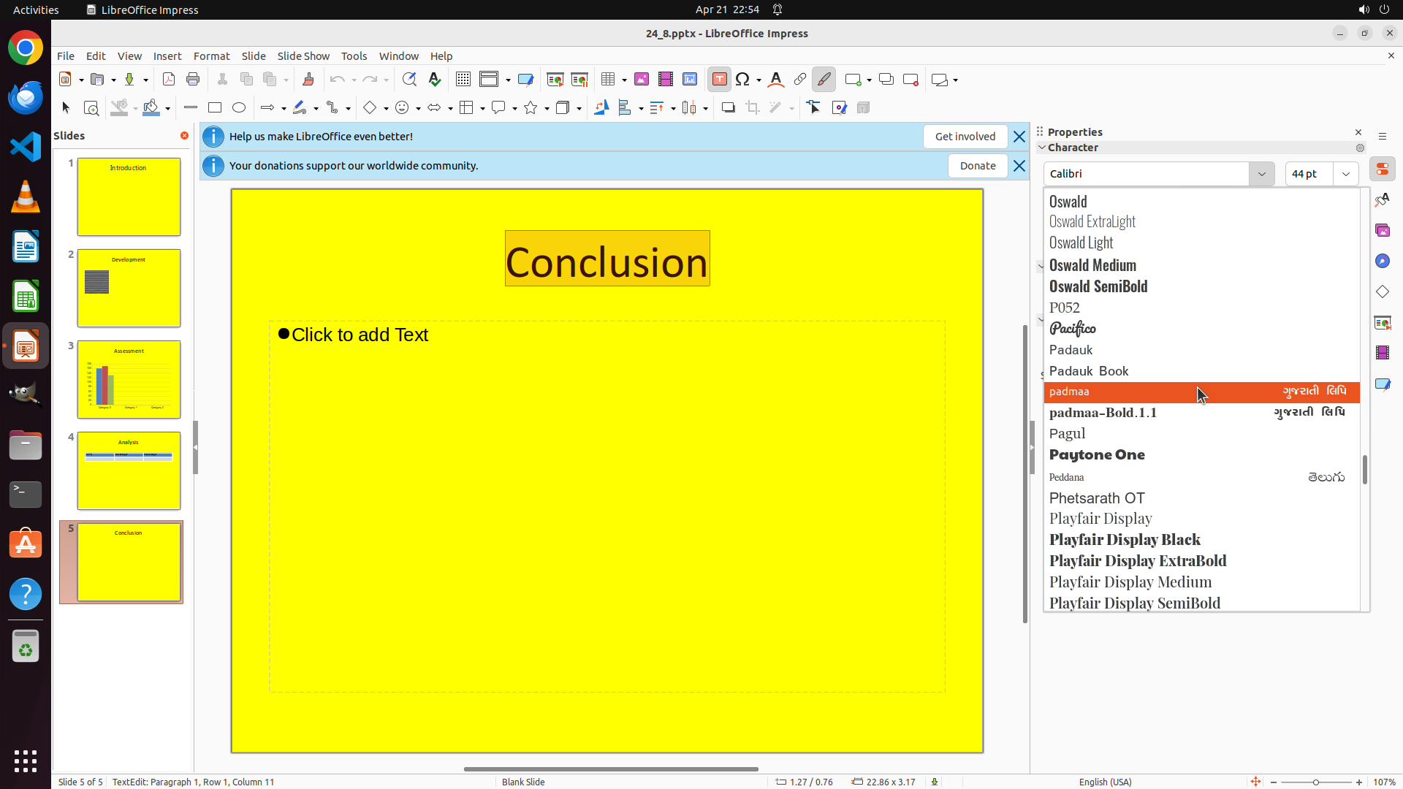Click the Get involved button
Image resolution: width=1403 pixels, height=789 pixels.
pos(965,137)
